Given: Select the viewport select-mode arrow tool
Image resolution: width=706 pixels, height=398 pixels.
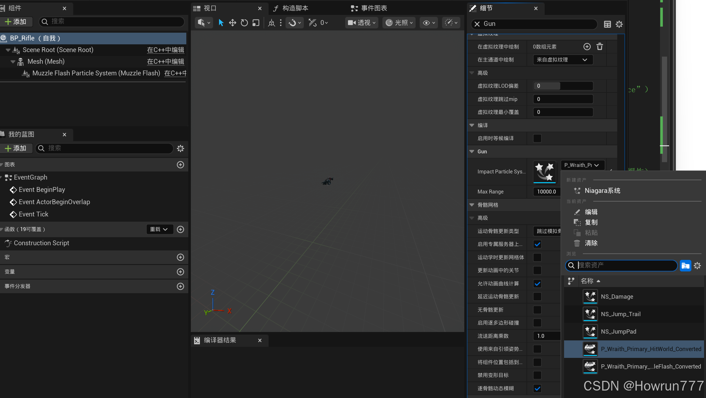Looking at the screenshot, I should (x=221, y=23).
